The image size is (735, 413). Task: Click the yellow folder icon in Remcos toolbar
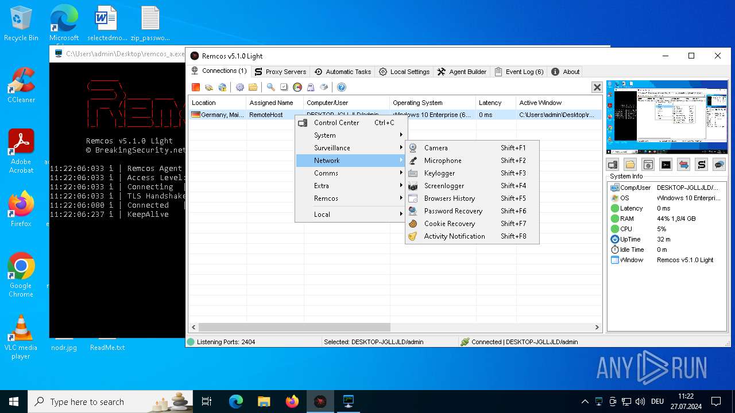pyautogui.click(x=253, y=87)
